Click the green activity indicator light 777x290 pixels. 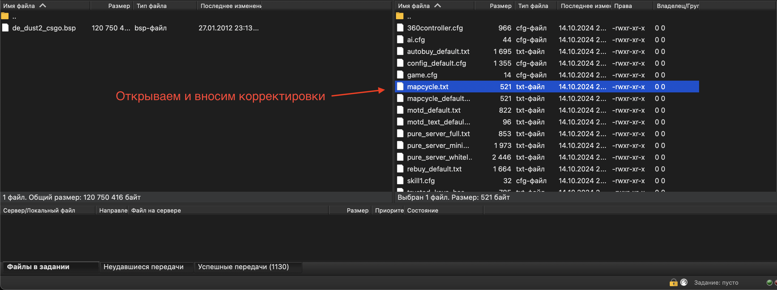(769, 283)
